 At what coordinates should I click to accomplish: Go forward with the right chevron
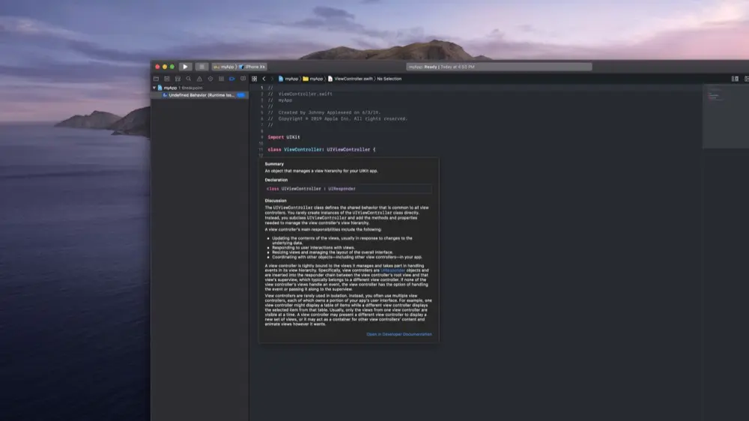[273, 79]
